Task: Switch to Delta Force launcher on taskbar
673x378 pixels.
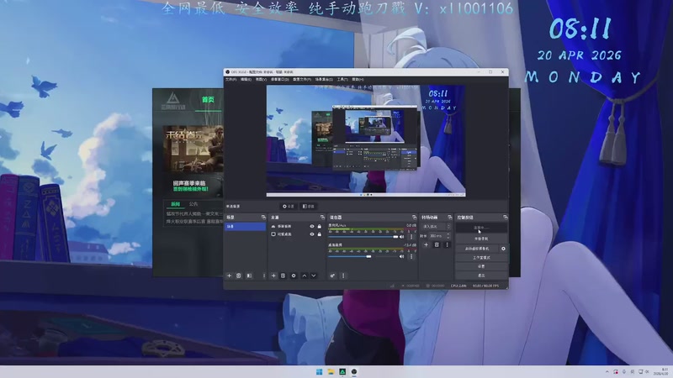Action: tap(342, 371)
